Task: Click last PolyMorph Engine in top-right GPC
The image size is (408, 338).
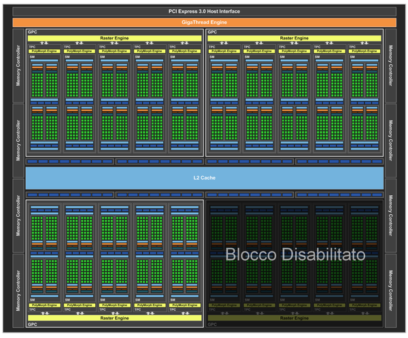Action: click(x=364, y=51)
